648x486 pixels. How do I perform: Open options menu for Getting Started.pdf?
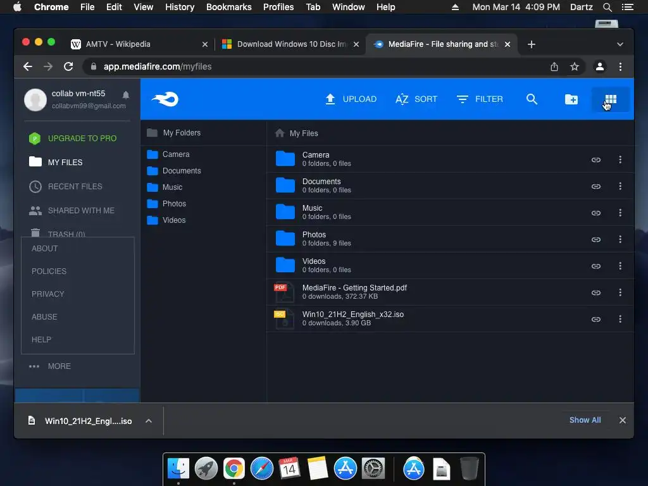tap(620, 292)
